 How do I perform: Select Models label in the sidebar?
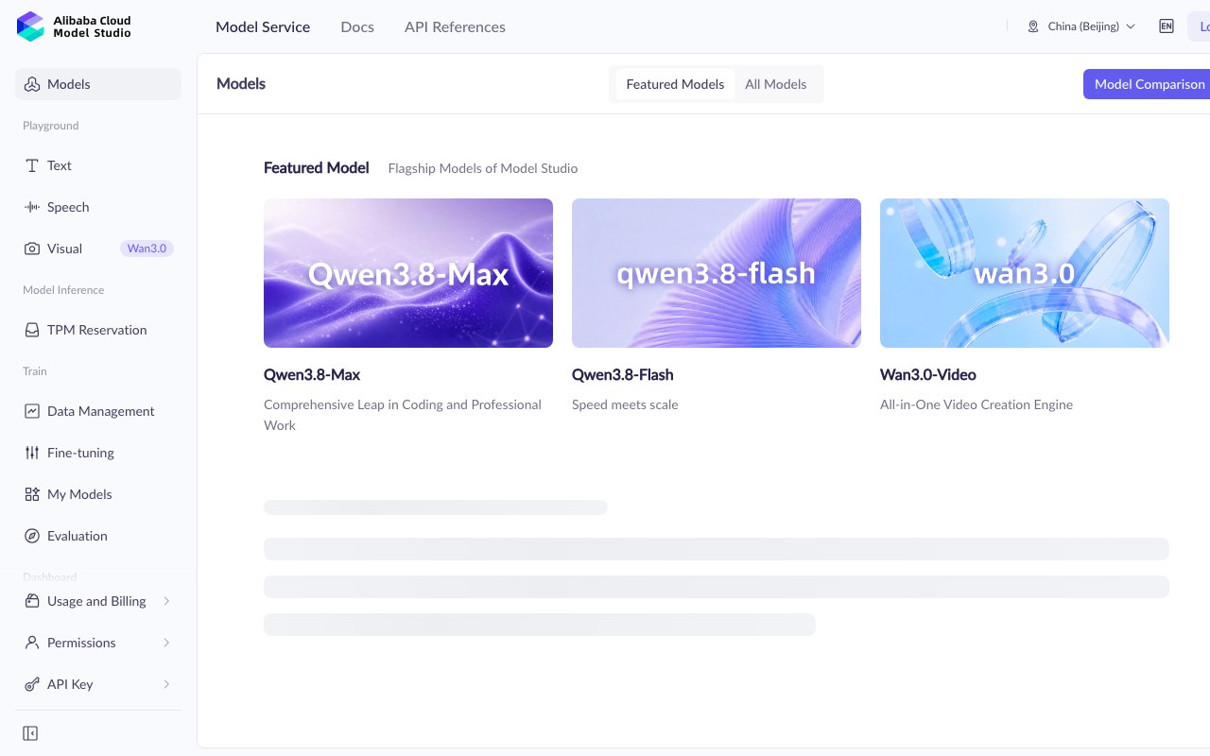click(69, 84)
